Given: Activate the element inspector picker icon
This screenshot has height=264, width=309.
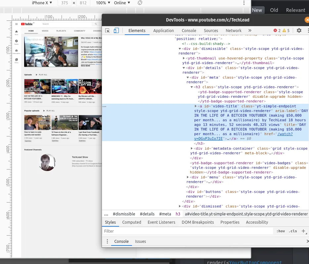Looking at the screenshot, I should point(108,30).
